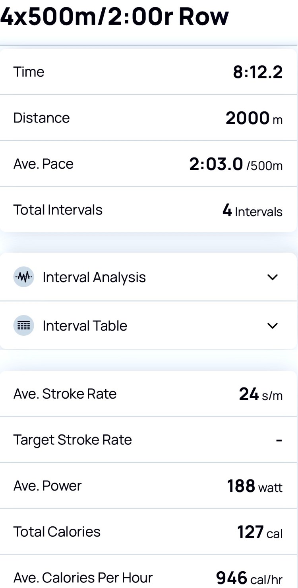Click the workout title 4x500m/2:00r Row

(114, 16)
